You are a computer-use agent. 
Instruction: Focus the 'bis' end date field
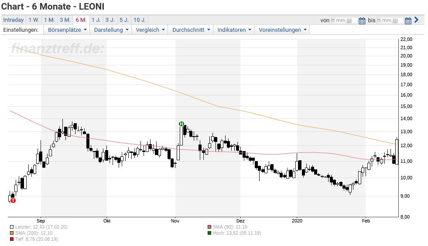click(x=390, y=20)
